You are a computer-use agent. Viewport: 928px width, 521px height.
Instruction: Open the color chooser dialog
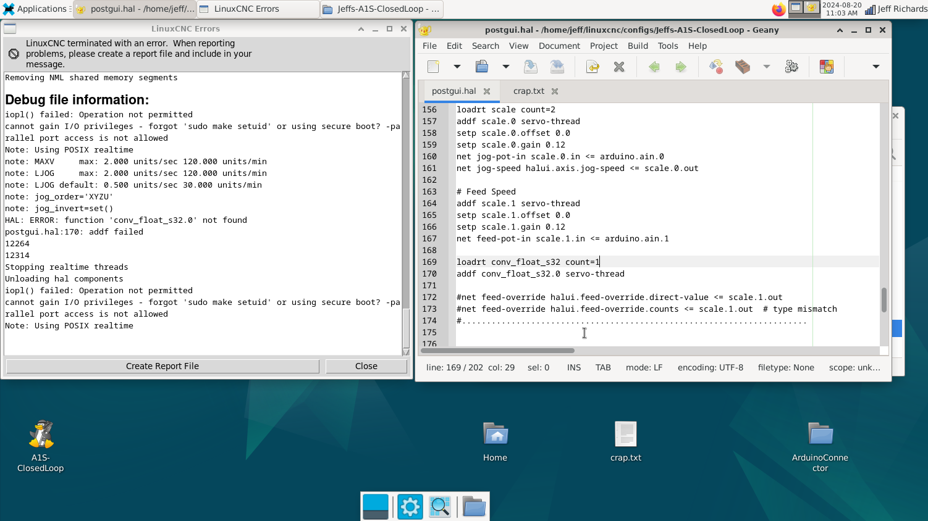(827, 67)
